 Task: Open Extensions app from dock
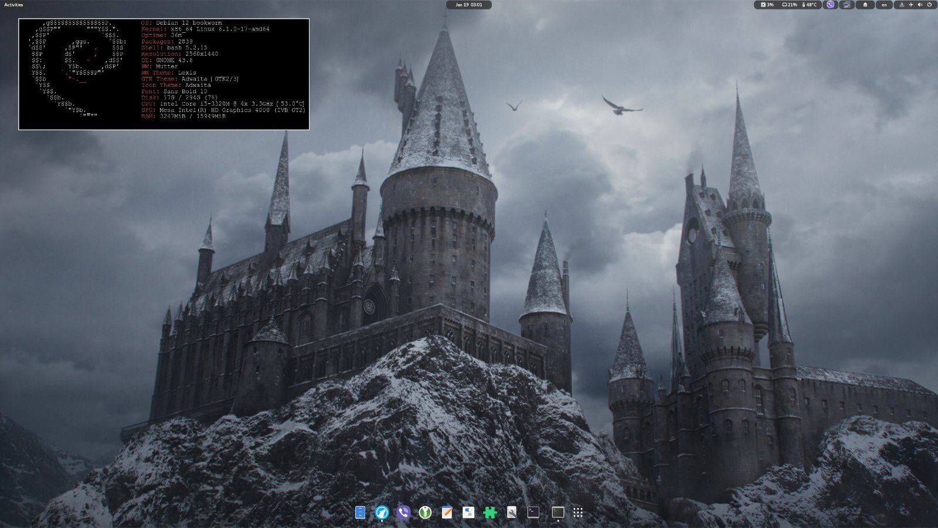click(490, 512)
